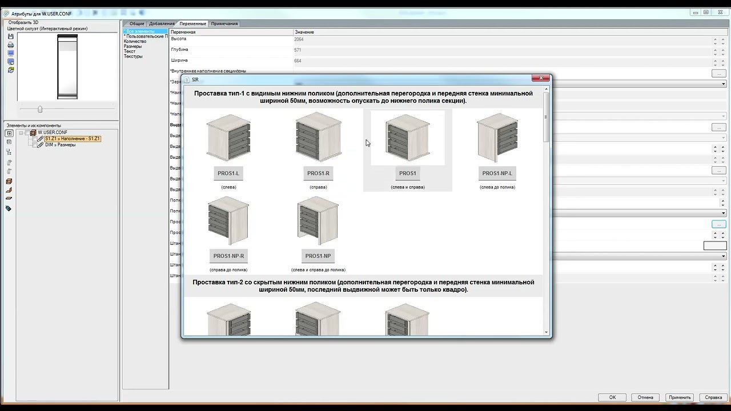Choose the PROS1-L button
Viewport: 731px width, 411px height.
[x=228, y=174]
